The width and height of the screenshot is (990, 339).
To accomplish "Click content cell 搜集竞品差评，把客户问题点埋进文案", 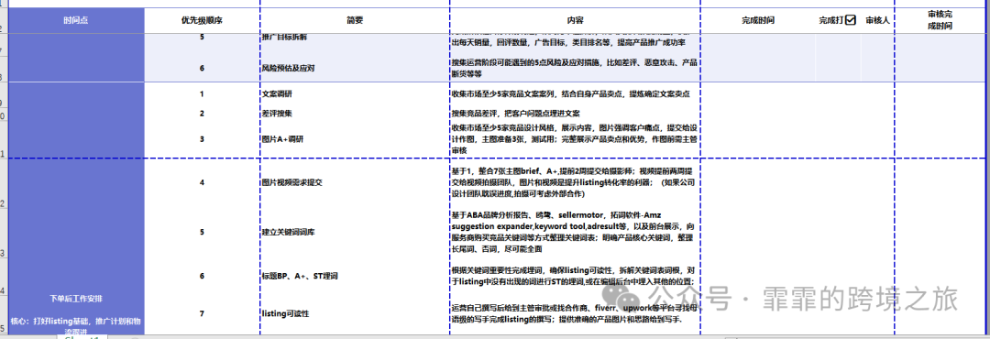I will tap(575, 114).
